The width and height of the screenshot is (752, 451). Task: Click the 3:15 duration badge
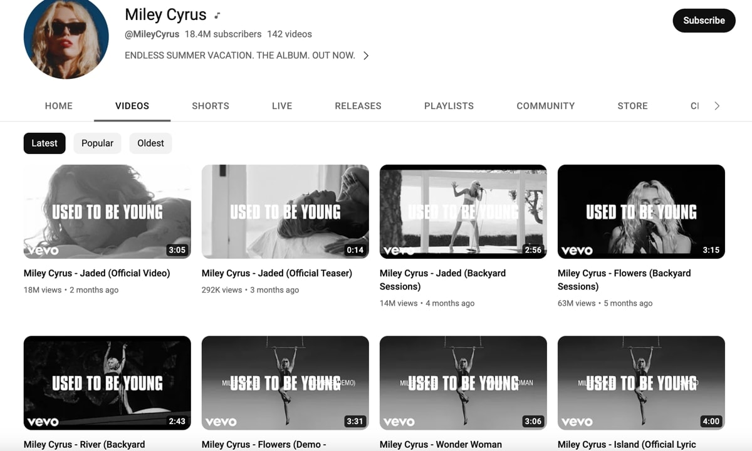pyautogui.click(x=711, y=250)
